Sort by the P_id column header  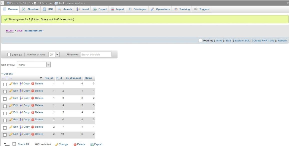point(59,78)
